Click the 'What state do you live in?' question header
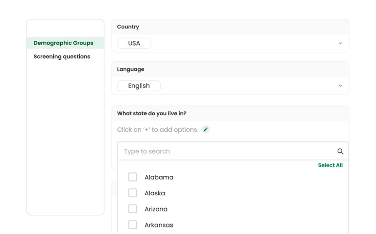 [151, 113]
